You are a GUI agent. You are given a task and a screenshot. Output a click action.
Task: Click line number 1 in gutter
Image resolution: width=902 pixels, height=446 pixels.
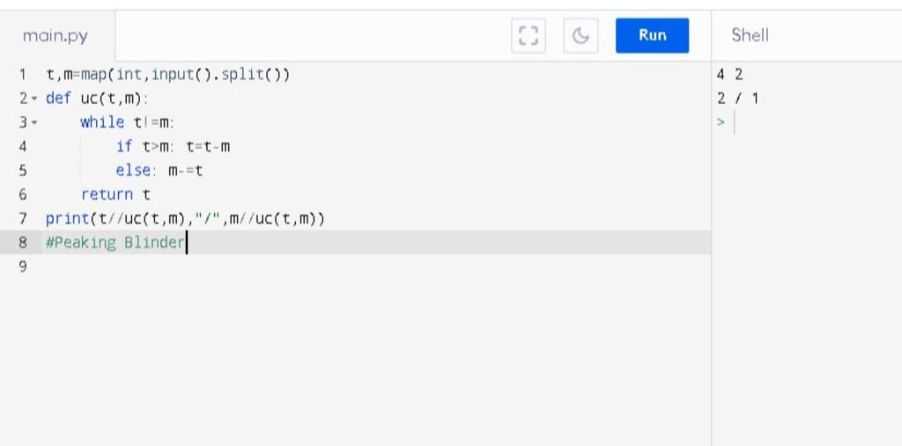(22, 74)
